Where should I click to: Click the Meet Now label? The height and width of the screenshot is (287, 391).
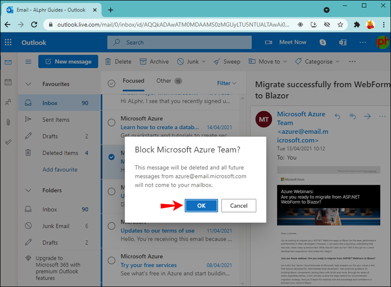point(293,42)
